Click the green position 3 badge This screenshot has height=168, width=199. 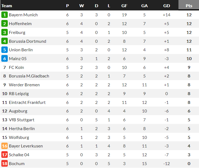(x=5, y=33)
